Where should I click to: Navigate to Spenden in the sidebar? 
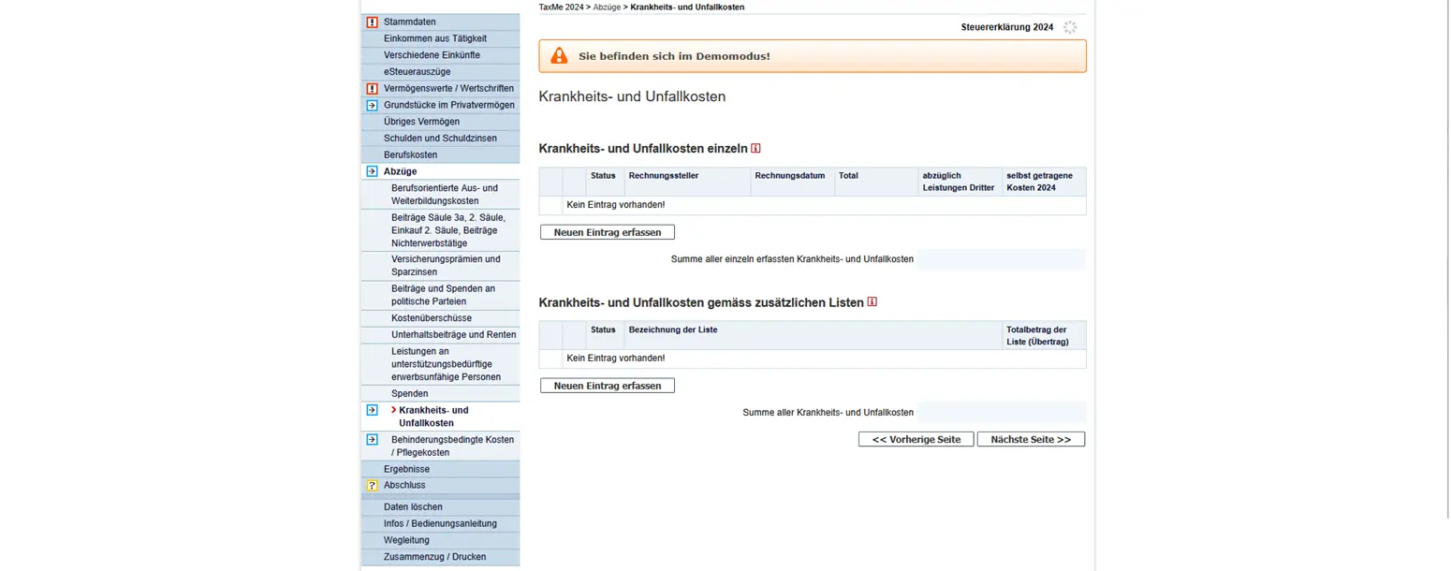[410, 394]
